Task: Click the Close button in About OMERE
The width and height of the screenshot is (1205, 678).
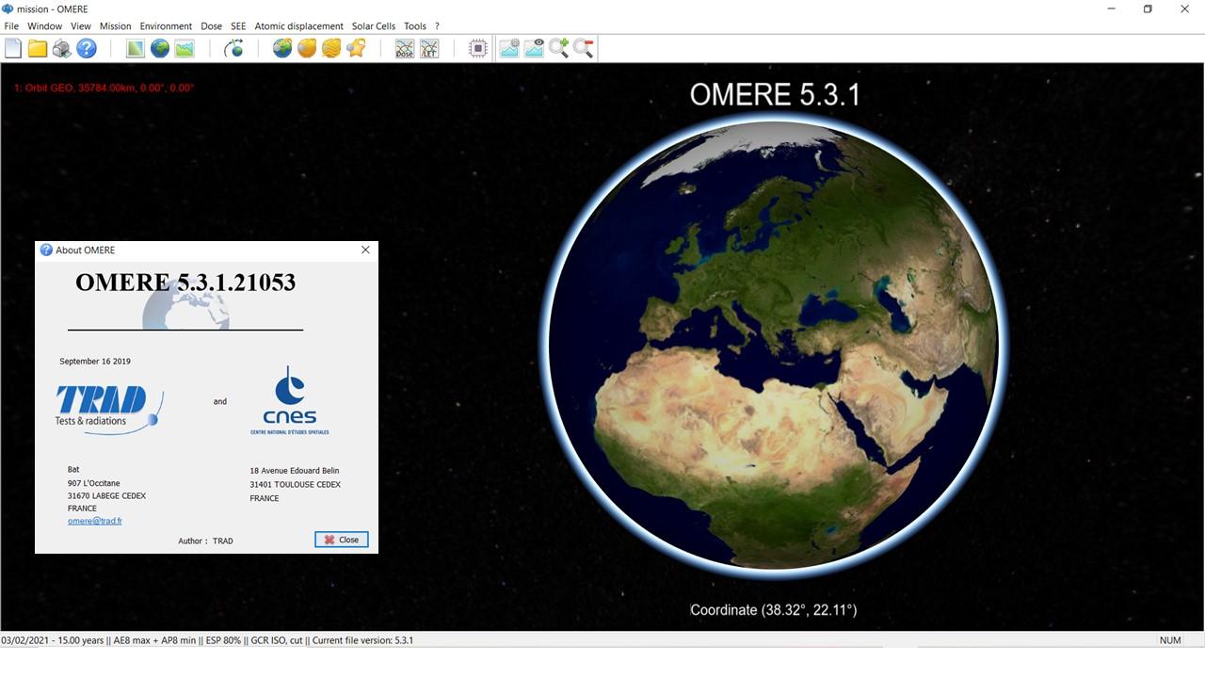Action: (341, 540)
